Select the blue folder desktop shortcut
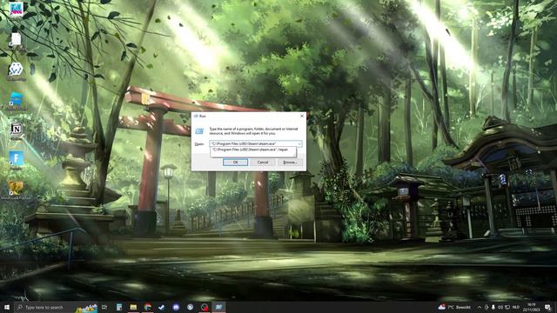 click(x=16, y=101)
